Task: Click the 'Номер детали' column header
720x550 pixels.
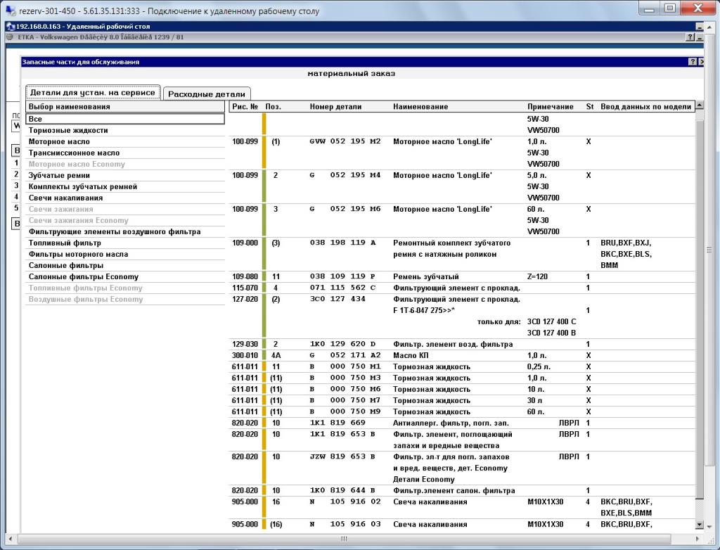Action: (x=335, y=107)
